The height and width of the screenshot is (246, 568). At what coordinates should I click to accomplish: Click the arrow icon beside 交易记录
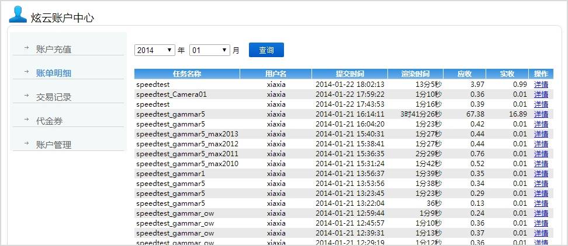click(x=26, y=96)
